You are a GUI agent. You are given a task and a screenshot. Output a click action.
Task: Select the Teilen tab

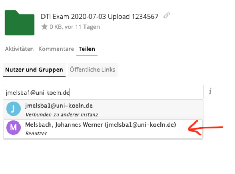coord(87,49)
